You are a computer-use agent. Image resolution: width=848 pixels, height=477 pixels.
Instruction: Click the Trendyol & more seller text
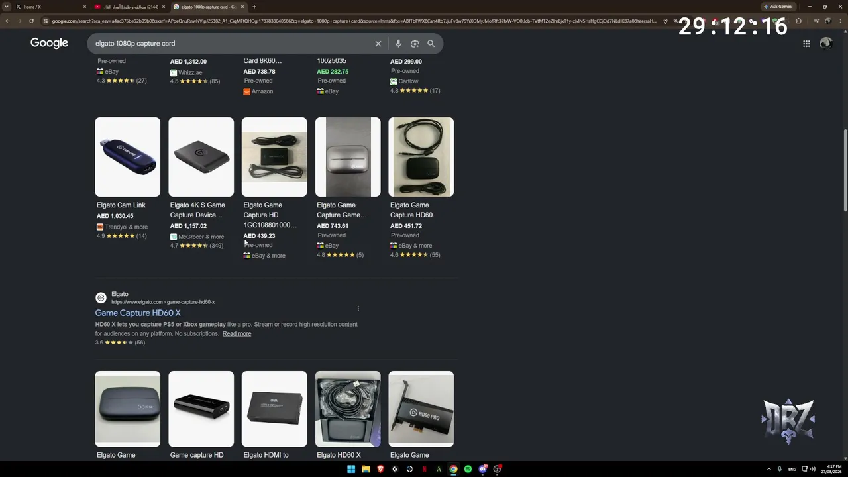[127, 227]
